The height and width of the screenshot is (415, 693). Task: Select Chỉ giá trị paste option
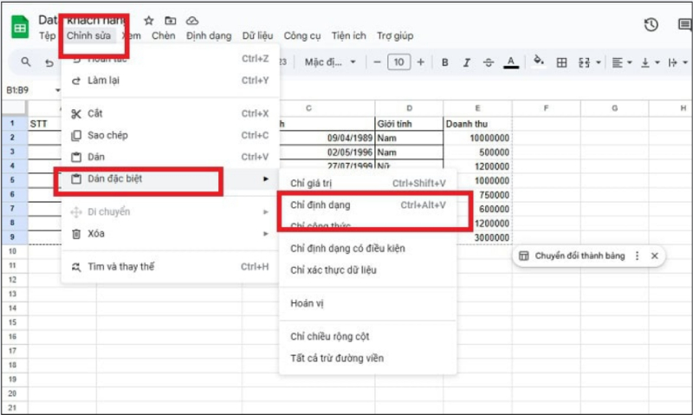click(x=367, y=183)
